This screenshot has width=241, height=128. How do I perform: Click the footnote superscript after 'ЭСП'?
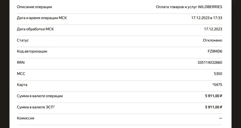point(54,106)
